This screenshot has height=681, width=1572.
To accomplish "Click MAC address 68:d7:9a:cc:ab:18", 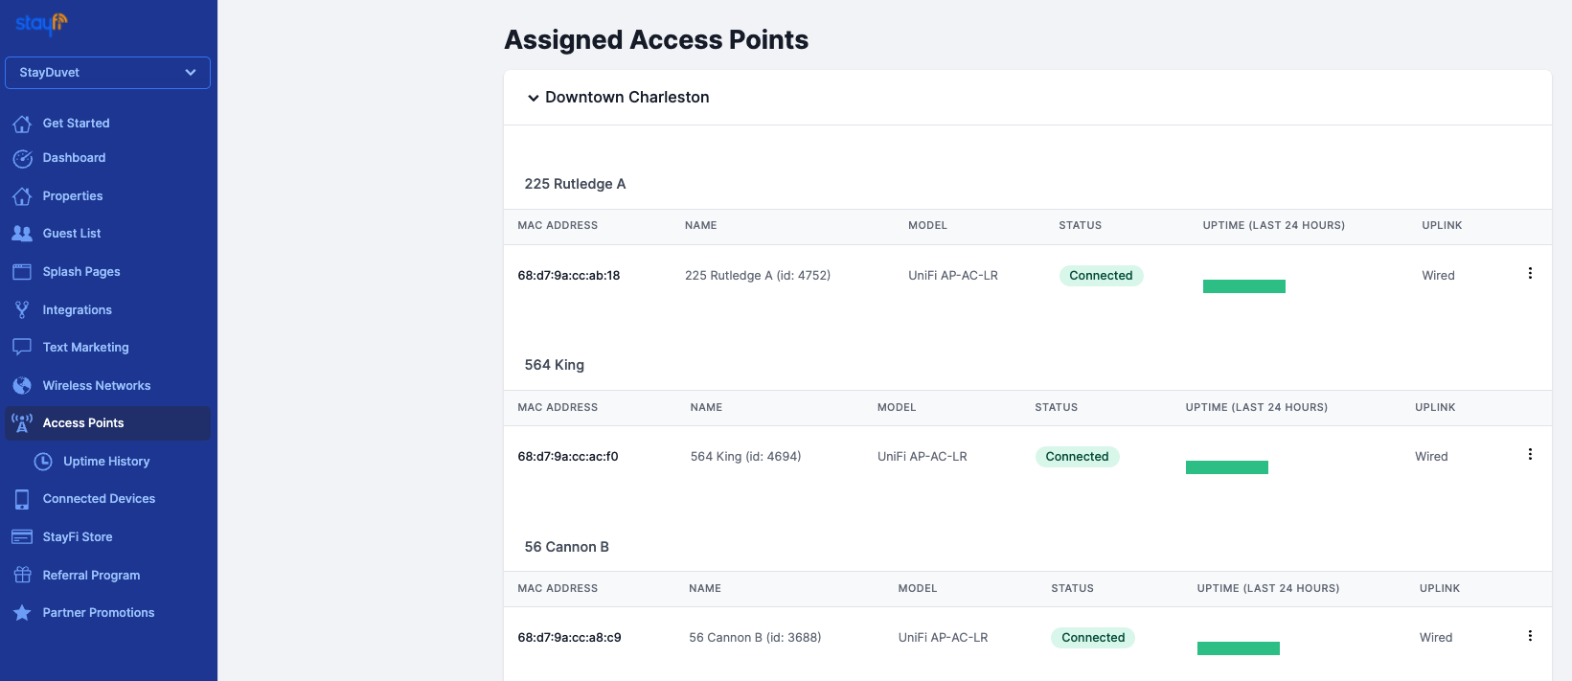I will tap(569, 276).
